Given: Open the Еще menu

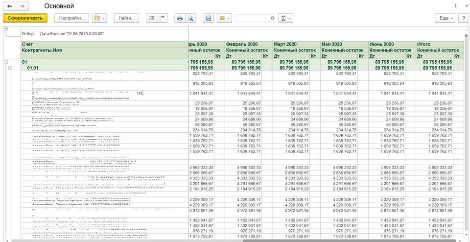Looking at the screenshot, I should tap(445, 18).
